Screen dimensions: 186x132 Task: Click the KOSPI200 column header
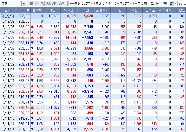tap(23, 10)
